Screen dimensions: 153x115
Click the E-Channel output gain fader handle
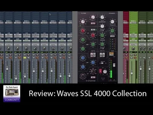tap(114, 65)
